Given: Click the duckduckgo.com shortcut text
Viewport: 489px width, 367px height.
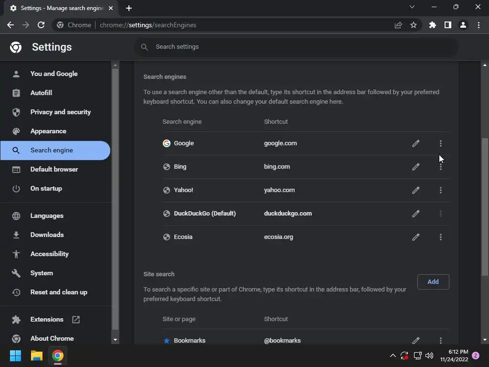Looking at the screenshot, I should (288, 214).
